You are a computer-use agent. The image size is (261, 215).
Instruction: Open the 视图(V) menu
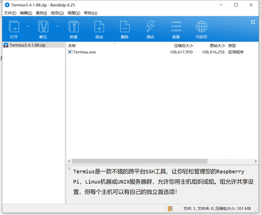(74, 13)
